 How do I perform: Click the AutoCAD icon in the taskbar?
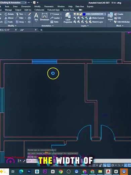click(x=108, y=172)
